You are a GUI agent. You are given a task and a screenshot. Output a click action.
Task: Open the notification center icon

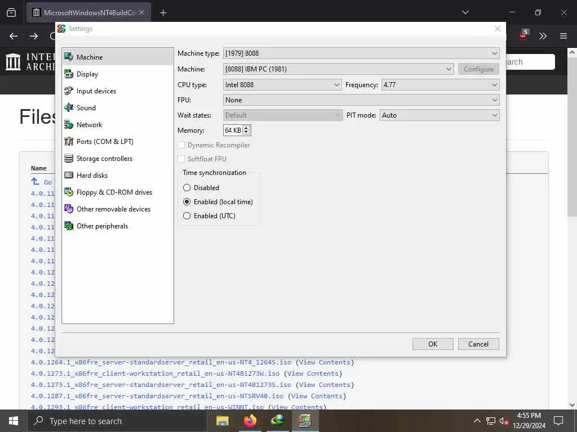(x=558, y=421)
